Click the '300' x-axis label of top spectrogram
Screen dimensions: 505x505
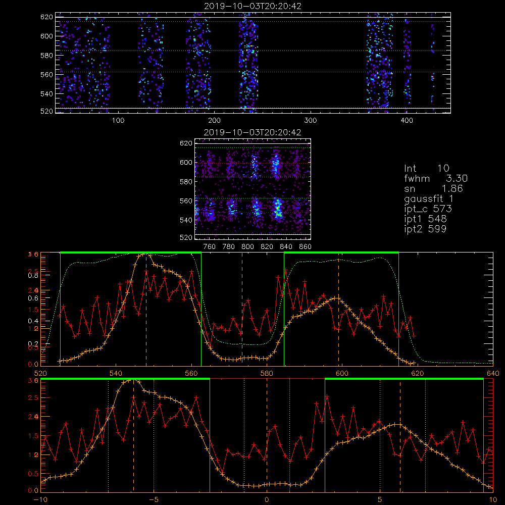[x=311, y=121]
